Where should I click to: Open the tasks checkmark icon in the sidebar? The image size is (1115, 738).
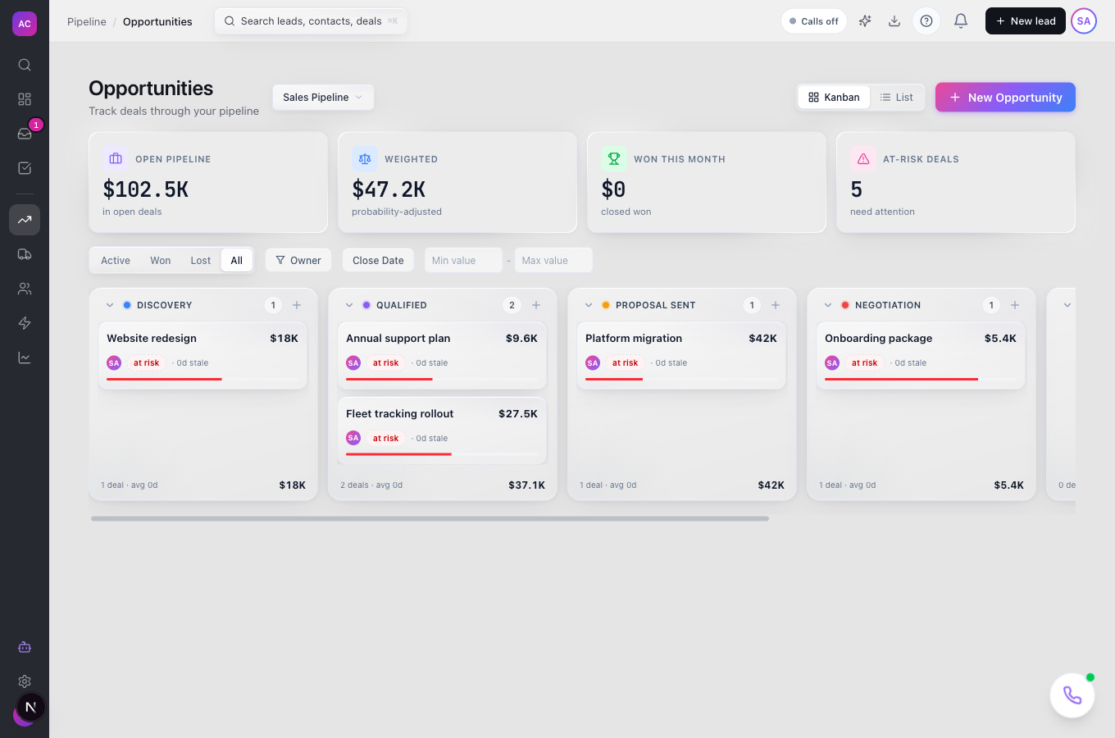coord(25,168)
